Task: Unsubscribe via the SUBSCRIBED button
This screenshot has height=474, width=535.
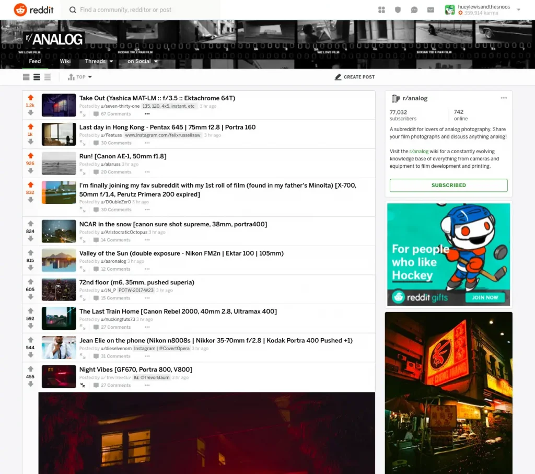Action: (x=448, y=185)
